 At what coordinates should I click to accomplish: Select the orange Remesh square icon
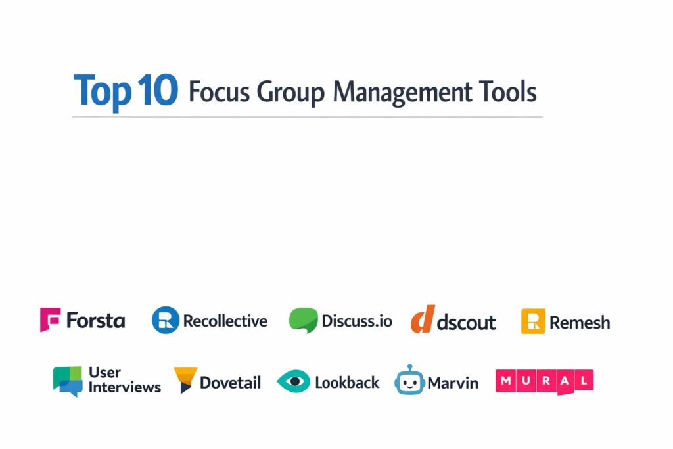(533, 321)
